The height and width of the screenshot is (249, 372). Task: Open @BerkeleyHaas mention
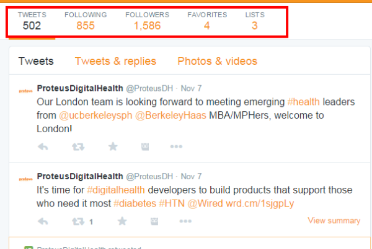[x=170, y=116]
